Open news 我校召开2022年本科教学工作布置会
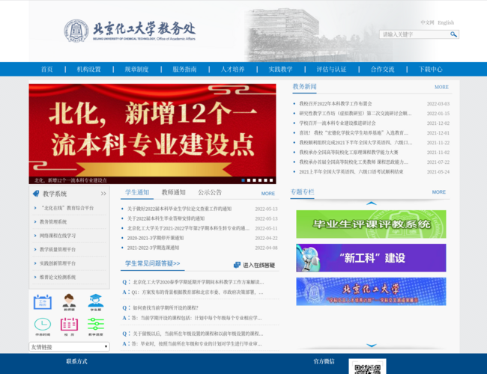Image resolution: width=487 pixels, height=374 pixels. click(x=336, y=103)
